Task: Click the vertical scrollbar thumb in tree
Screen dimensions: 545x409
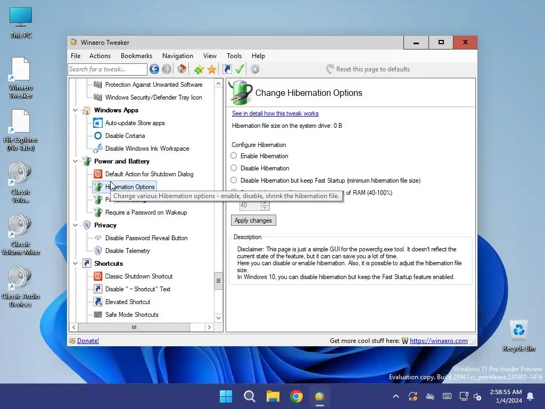Action: pyautogui.click(x=218, y=281)
